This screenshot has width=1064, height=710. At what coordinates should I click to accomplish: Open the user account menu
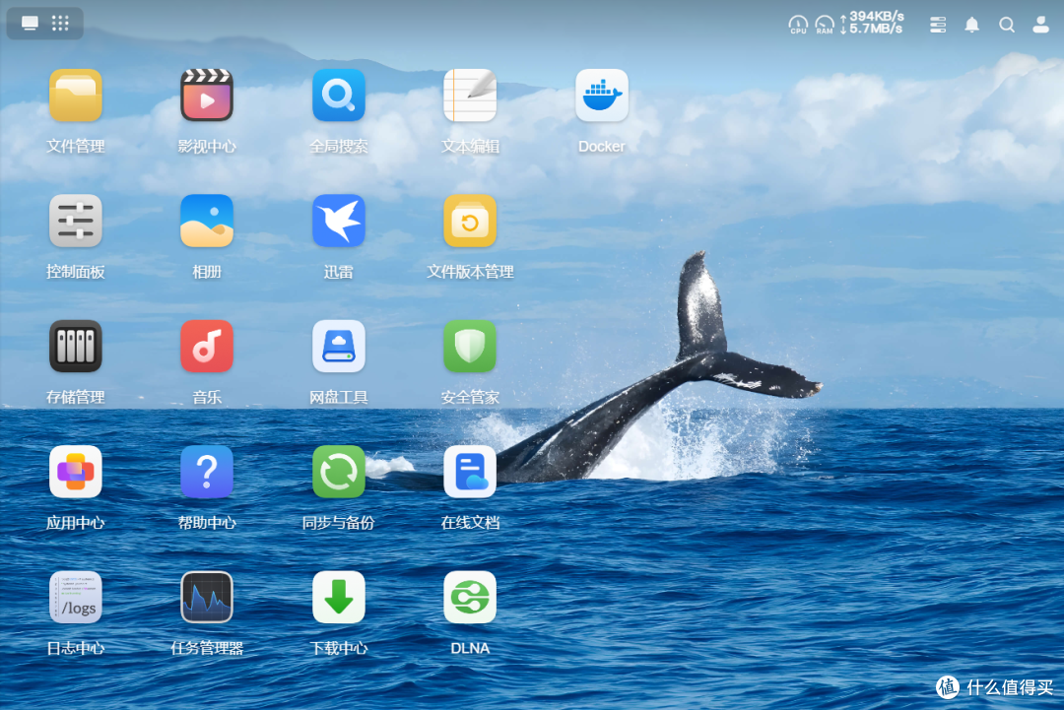point(1041,25)
